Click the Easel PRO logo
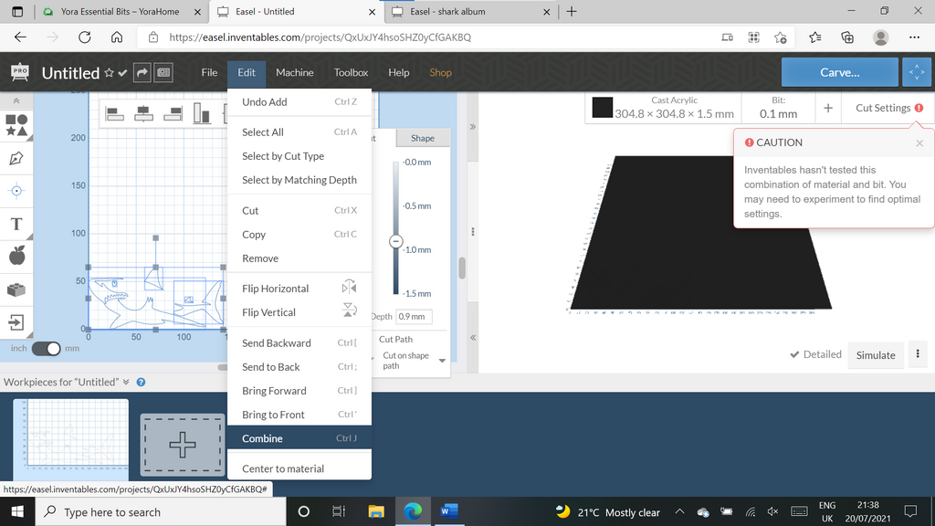The height and width of the screenshot is (526, 935). (20, 73)
